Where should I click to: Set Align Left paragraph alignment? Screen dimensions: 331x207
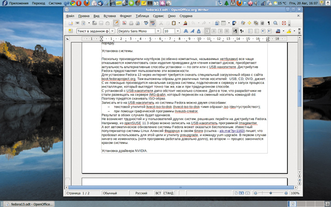[x=207, y=31]
